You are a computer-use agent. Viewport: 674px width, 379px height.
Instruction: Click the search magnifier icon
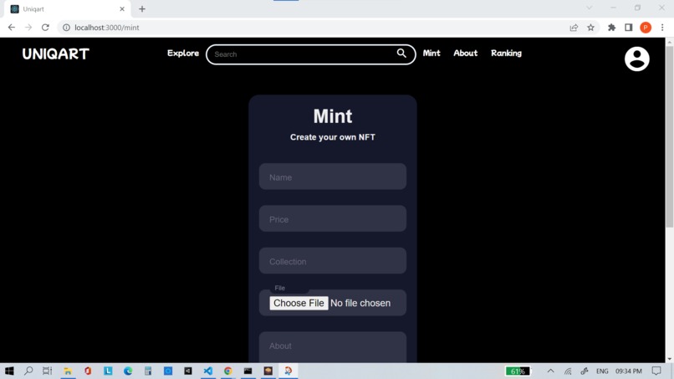click(401, 54)
